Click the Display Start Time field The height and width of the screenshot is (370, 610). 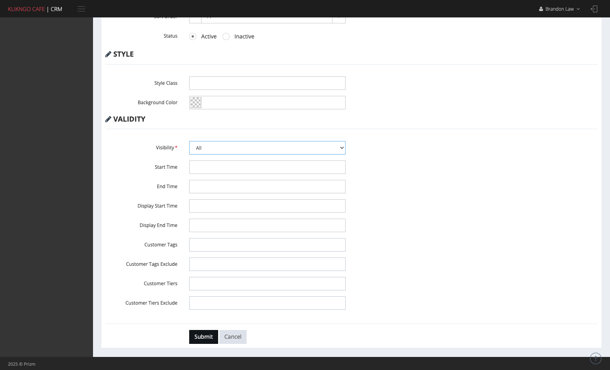[x=267, y=206]
